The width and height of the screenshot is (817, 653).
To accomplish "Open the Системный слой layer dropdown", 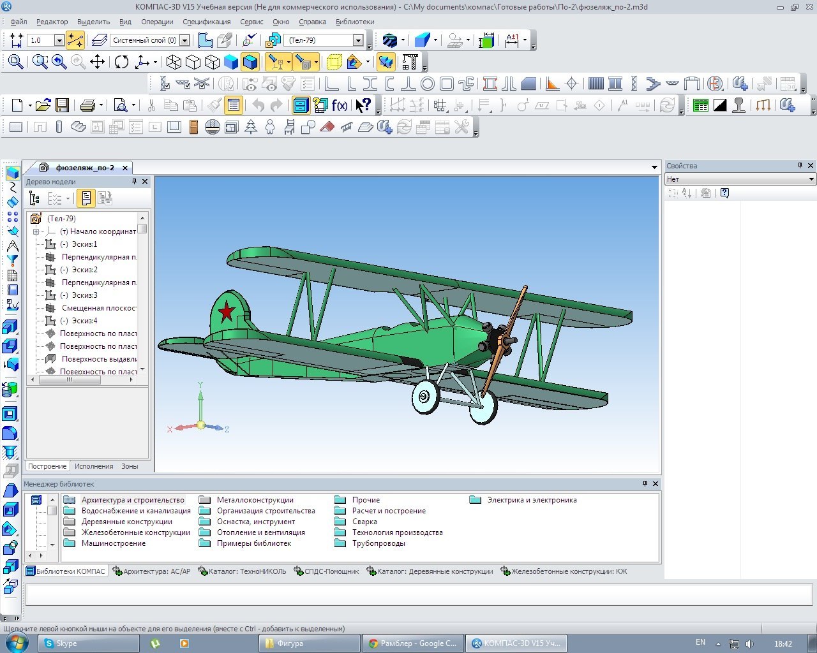I will click(x=184, y=40).
